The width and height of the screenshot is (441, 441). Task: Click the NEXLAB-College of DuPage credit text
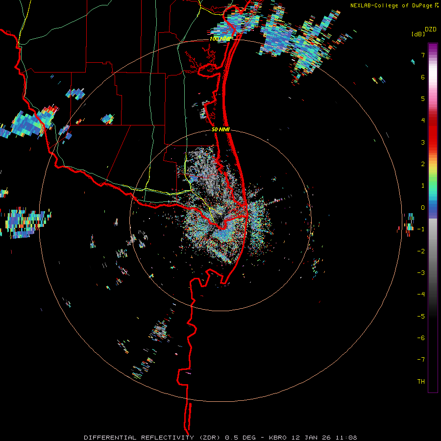tap(391, 5)
